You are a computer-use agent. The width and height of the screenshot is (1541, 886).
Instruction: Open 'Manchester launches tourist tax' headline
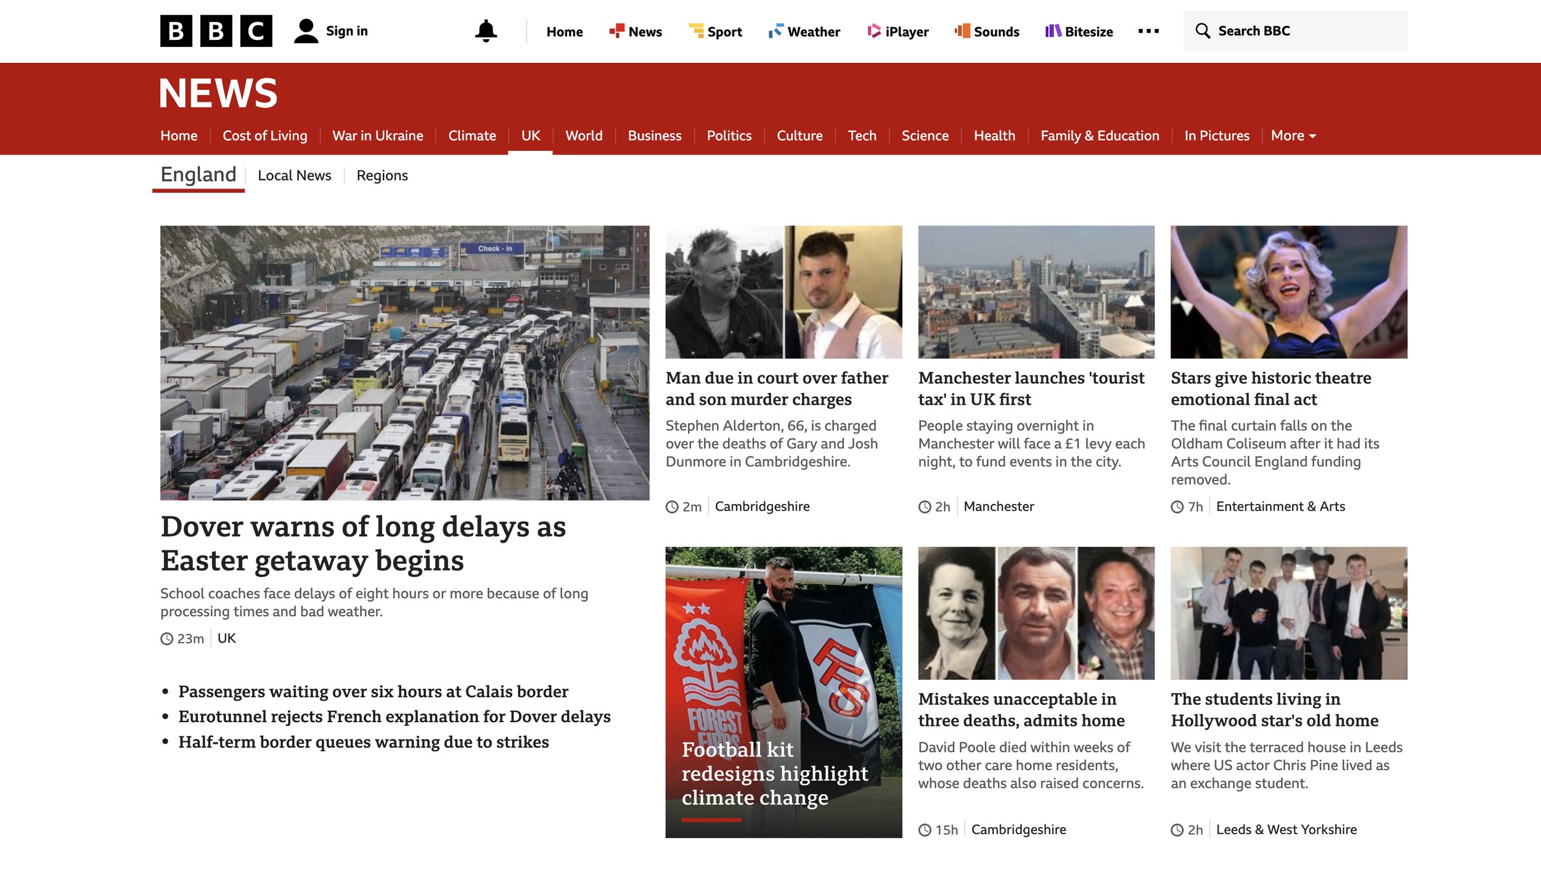[x=1031, y=388]
